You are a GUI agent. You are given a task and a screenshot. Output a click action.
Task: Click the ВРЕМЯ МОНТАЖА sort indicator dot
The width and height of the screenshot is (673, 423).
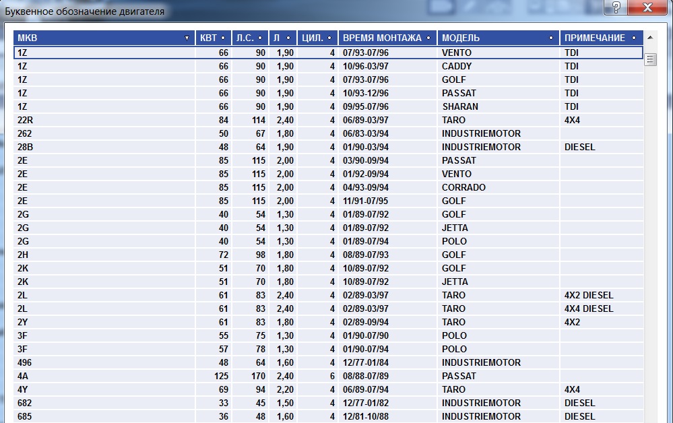pyautogui.click(x=429, y=38)
